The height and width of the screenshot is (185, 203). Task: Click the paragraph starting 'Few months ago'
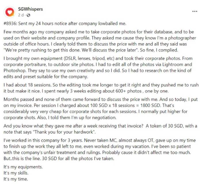(100, 41)
